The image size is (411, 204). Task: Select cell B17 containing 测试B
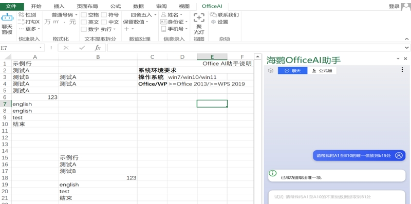pyautogui.click(x=98, y=171)
